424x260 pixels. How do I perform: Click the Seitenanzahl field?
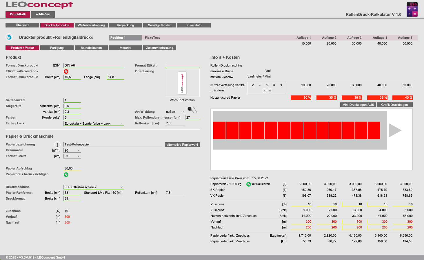click(x=72, y=100)
